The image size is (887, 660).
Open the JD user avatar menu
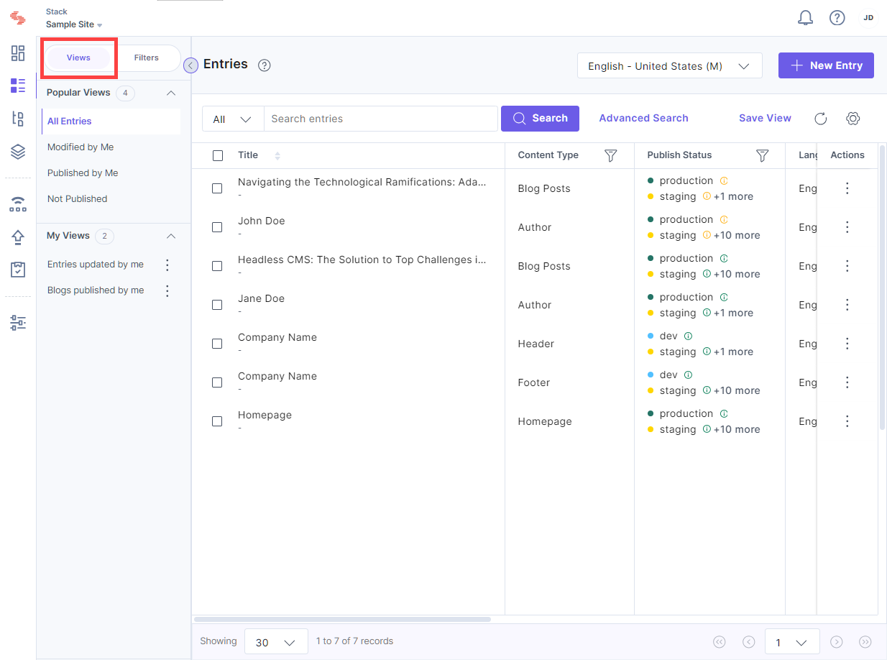pyautogui.click(x=868, y=18)
